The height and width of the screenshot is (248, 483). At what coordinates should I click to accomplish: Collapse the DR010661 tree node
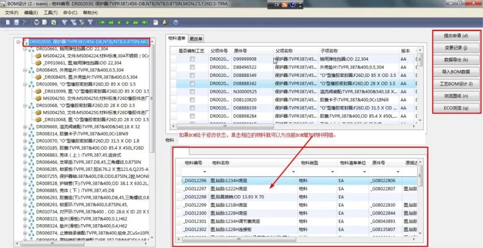click(25, 49)
